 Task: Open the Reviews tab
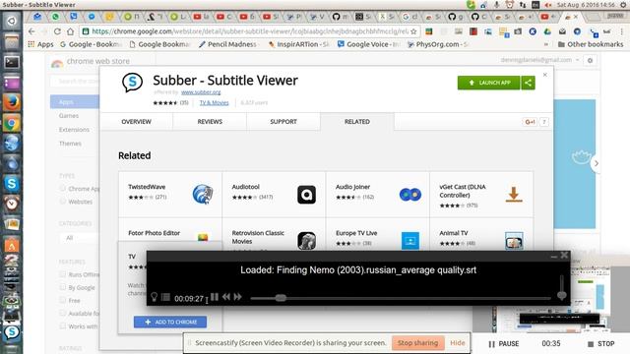coord(210,122)
